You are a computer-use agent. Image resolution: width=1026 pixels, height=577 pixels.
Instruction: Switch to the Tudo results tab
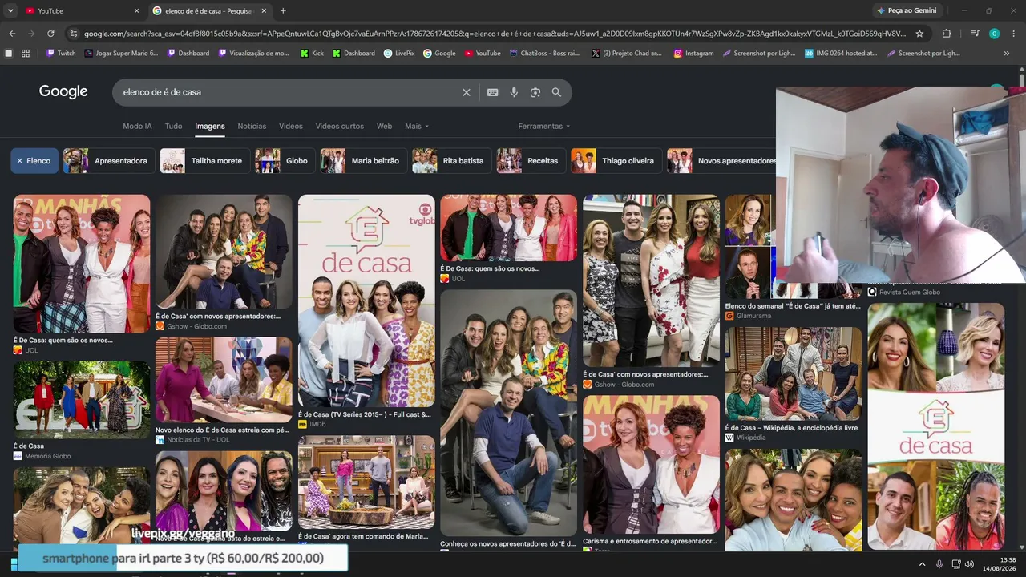coord(173,126)
